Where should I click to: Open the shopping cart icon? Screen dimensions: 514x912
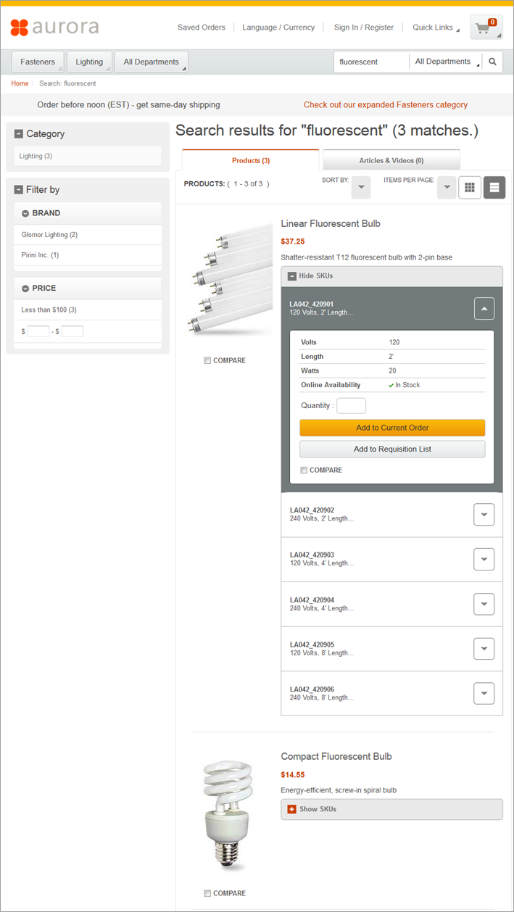point(486,28)
